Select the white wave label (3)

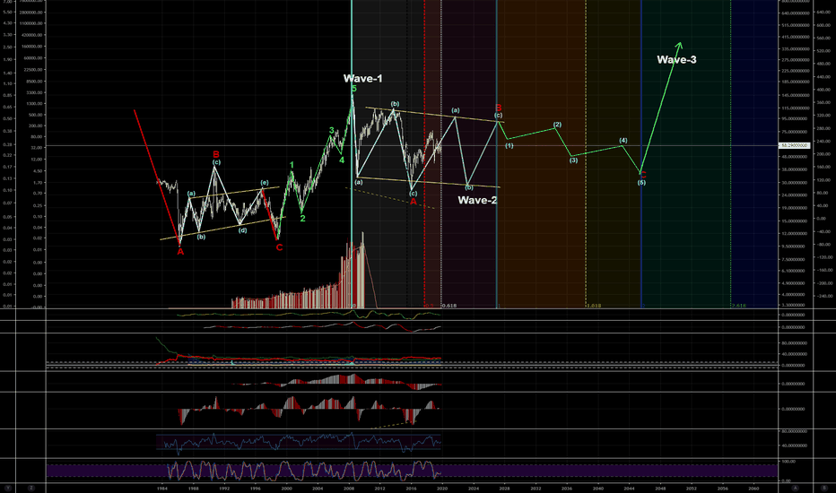[574, 160]
